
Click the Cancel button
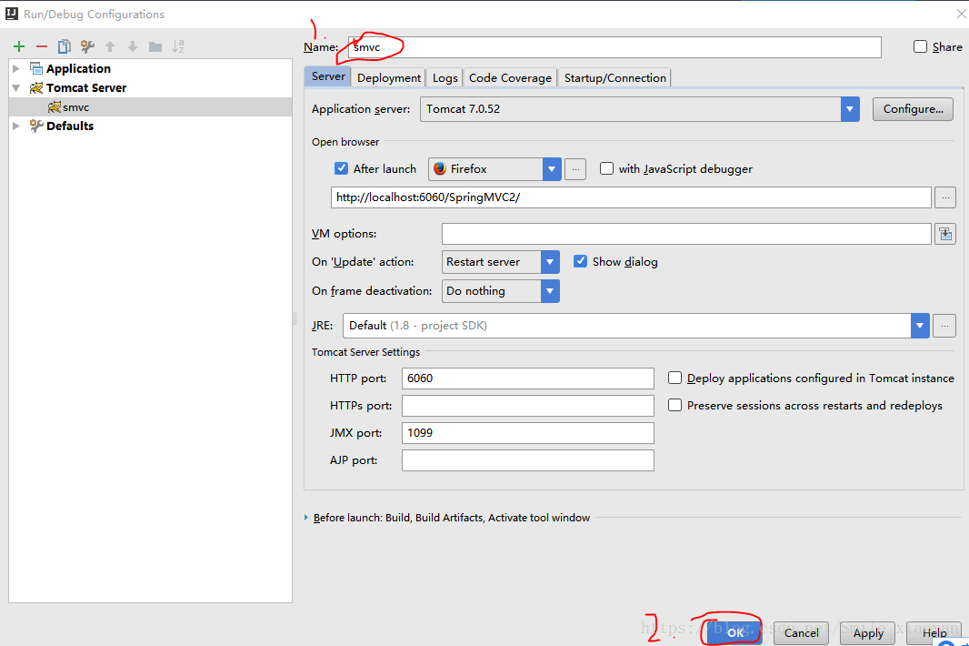click(x=801, y=632)
